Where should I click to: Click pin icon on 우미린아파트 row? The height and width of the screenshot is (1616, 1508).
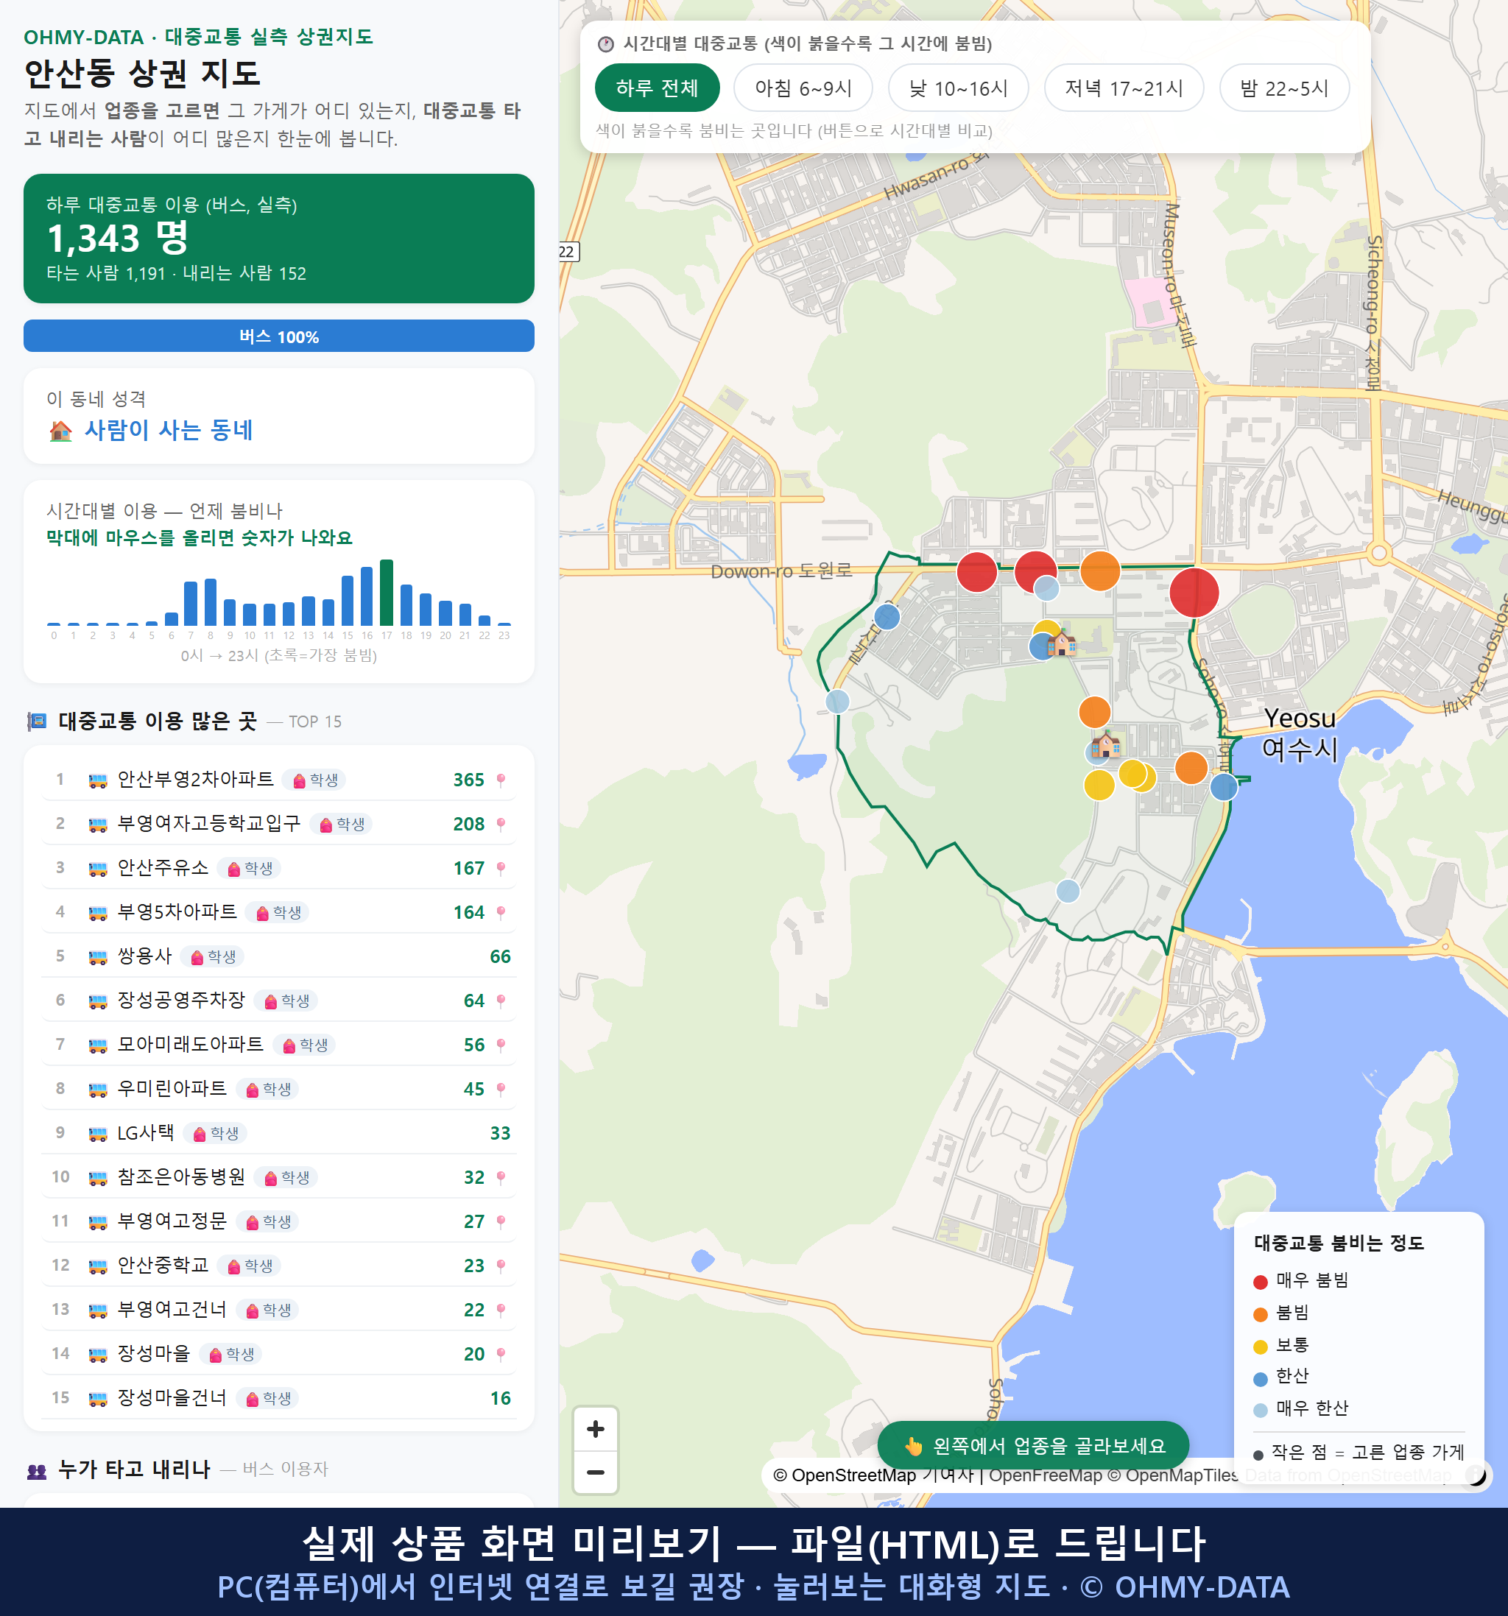pos(501,1090)
